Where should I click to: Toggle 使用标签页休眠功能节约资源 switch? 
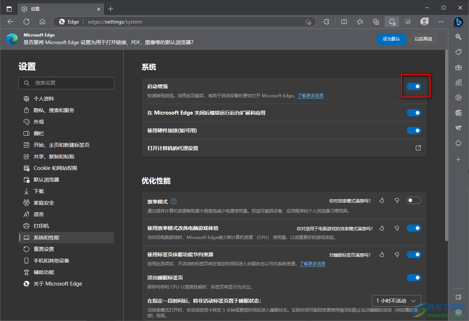pos(414,254)
